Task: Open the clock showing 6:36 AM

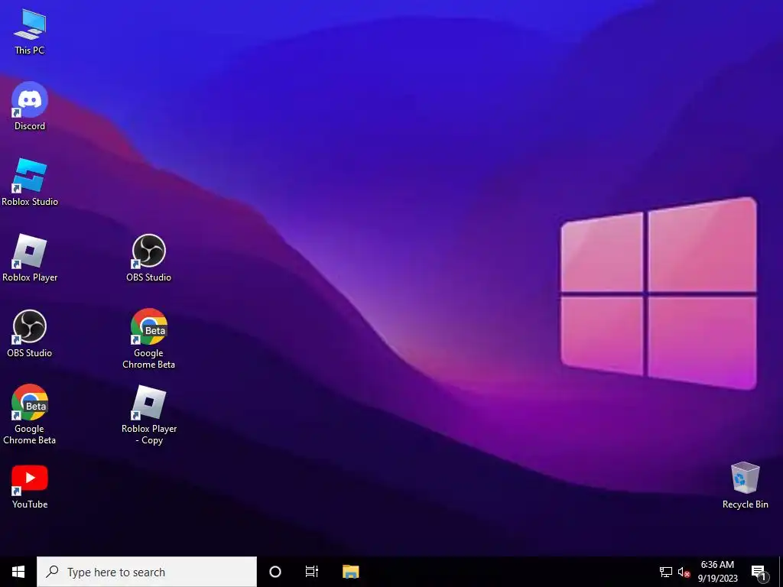Action: 717,572
